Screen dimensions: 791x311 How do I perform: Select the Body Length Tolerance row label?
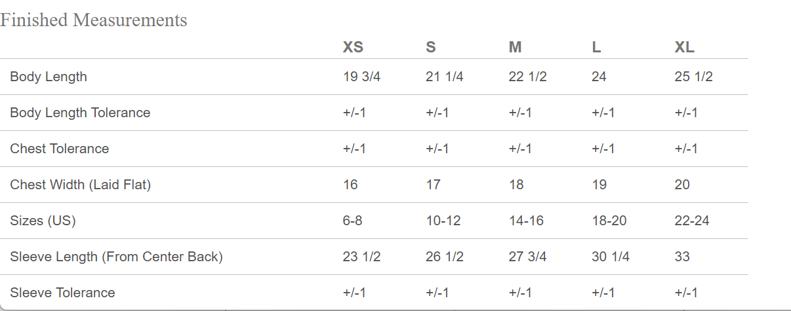tap(80, 113)
